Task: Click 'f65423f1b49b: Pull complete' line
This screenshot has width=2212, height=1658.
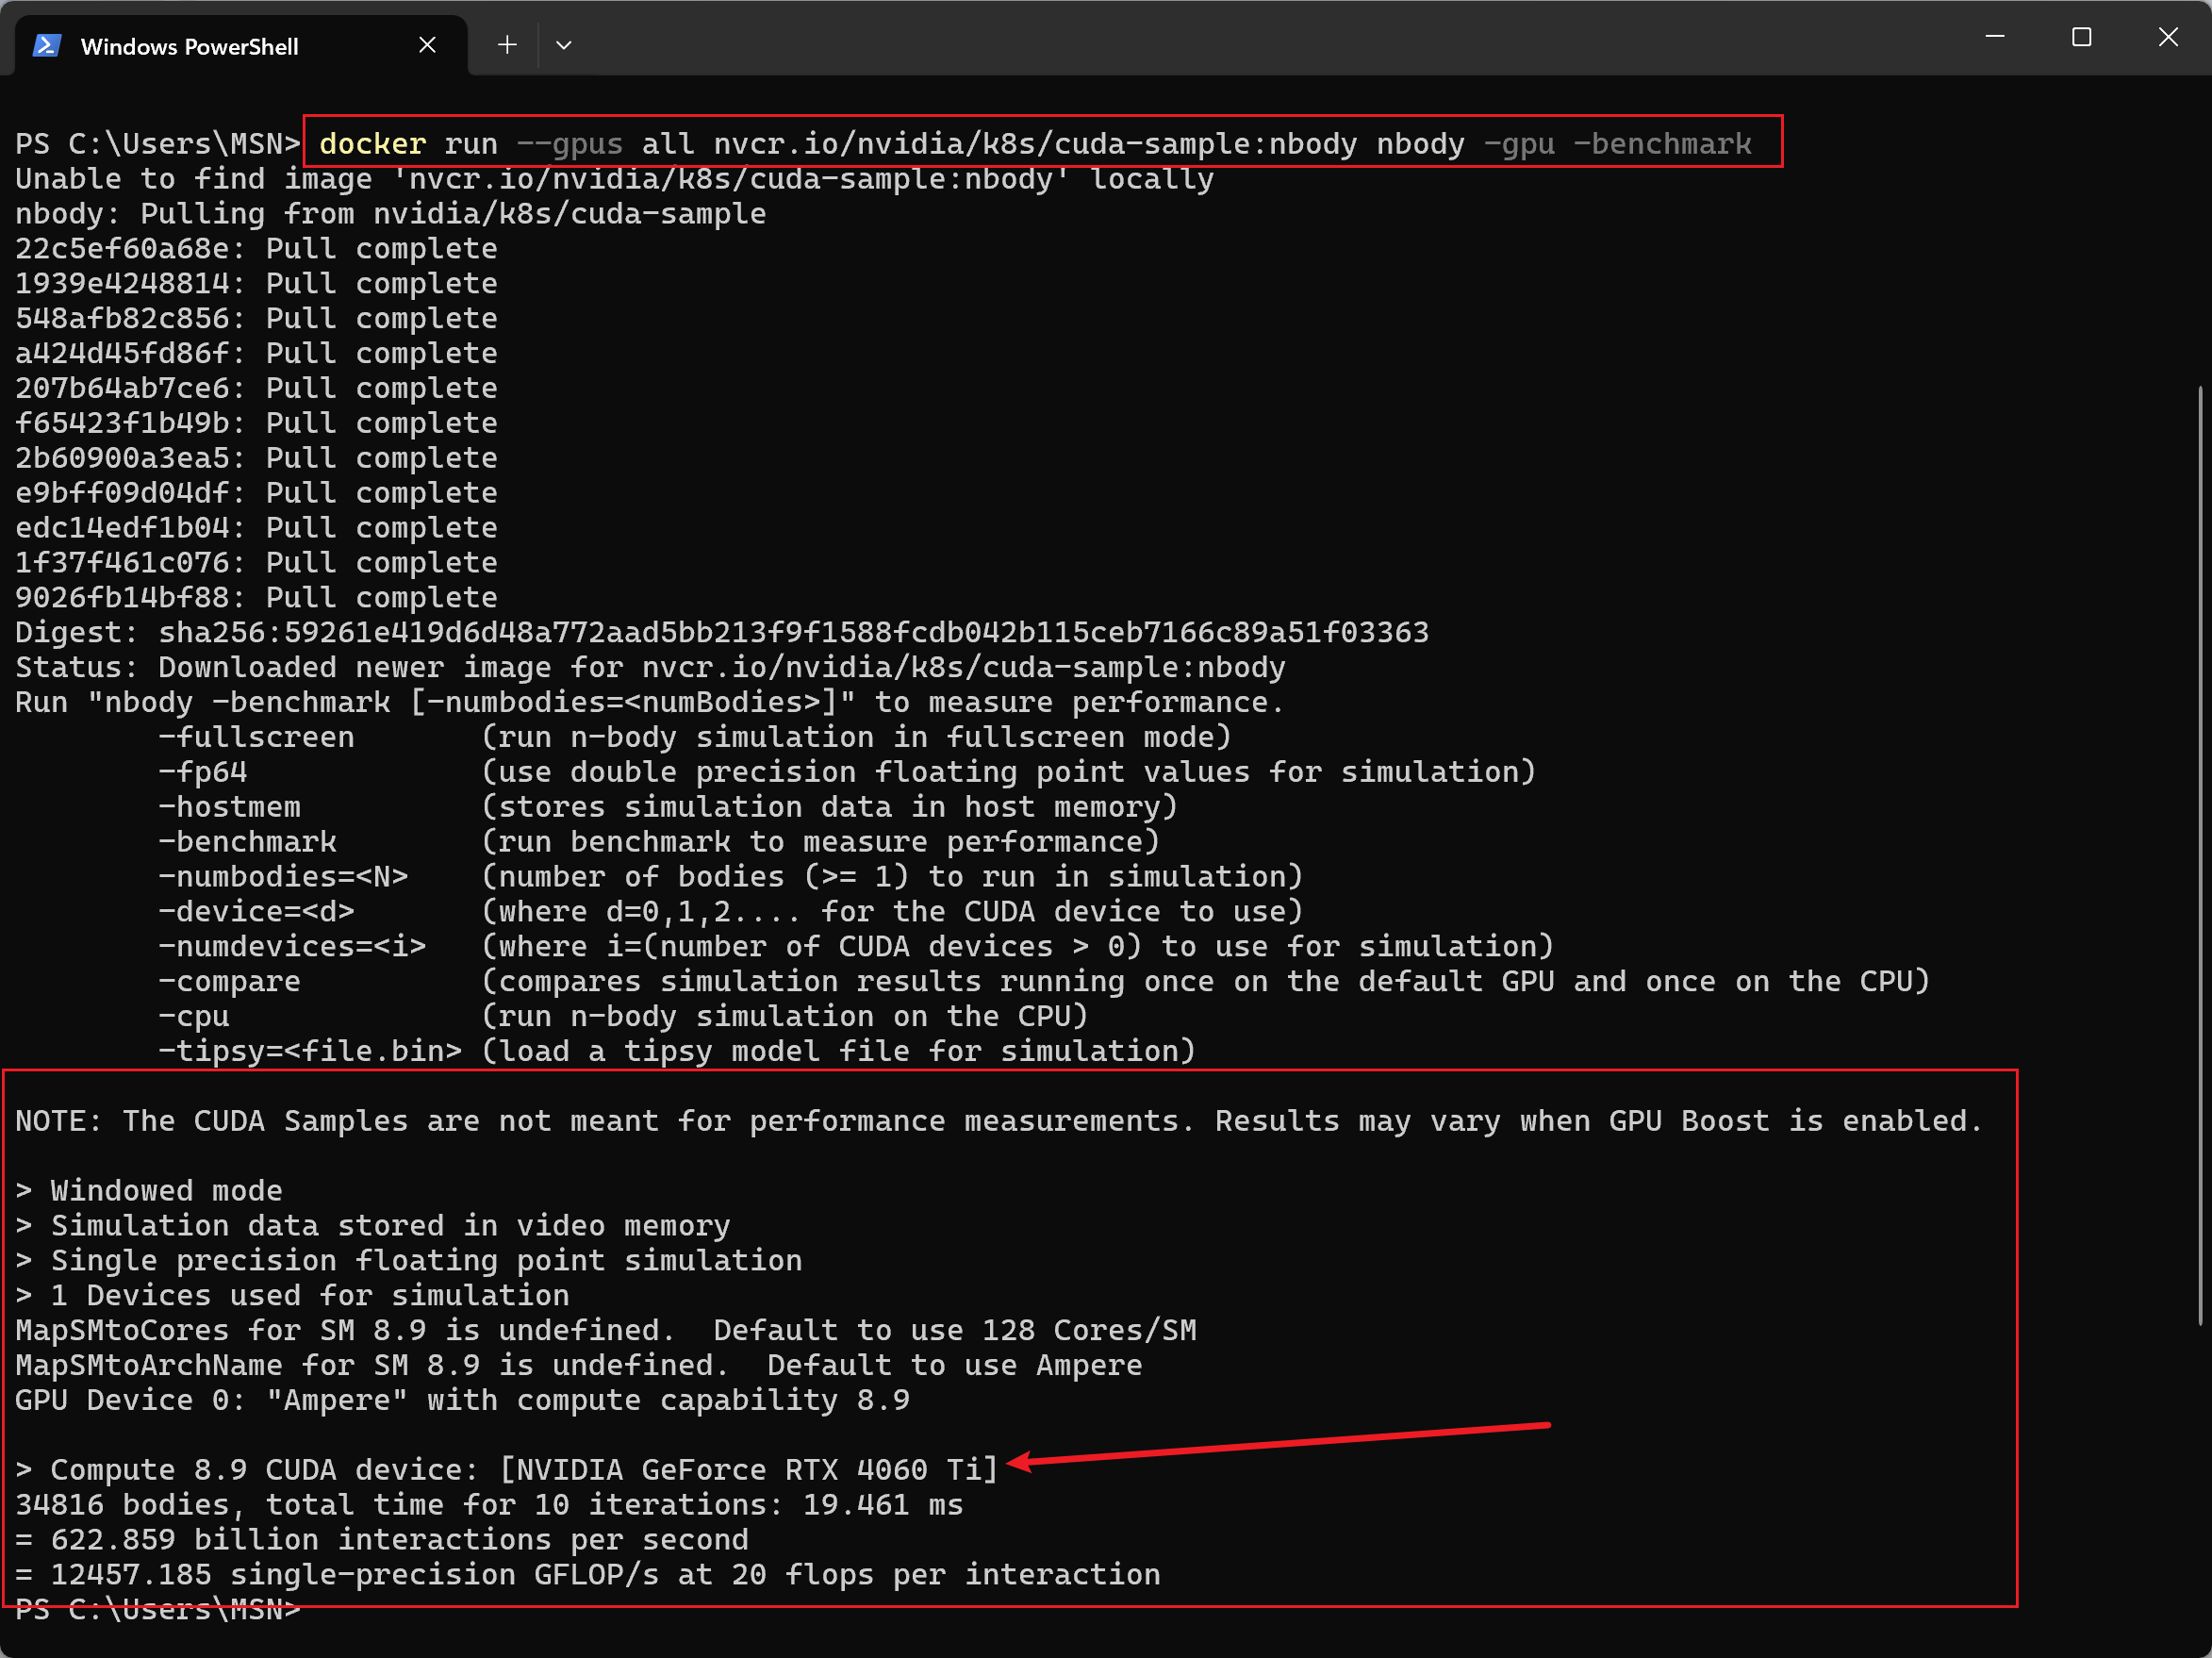Action: pos(256,423)
